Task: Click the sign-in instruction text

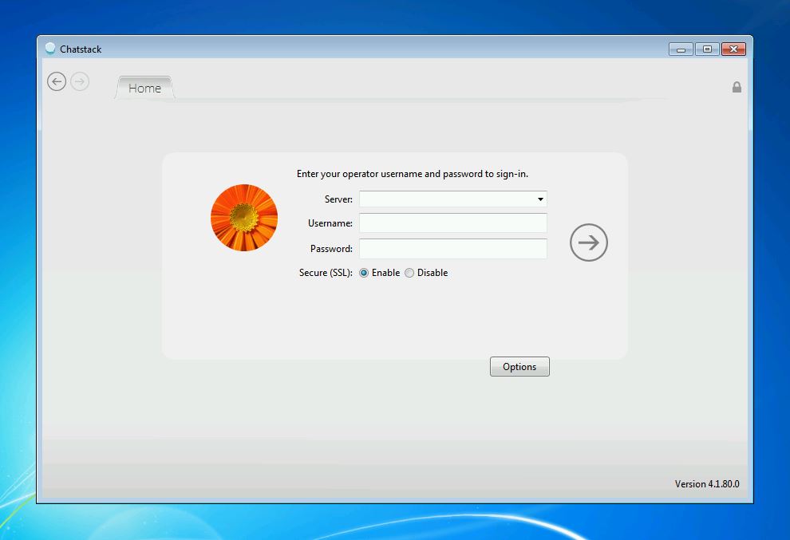Action: coord(412,174)
